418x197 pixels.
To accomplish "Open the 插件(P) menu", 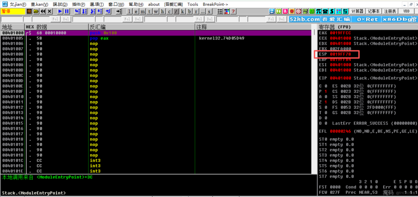I will point(79,4).
